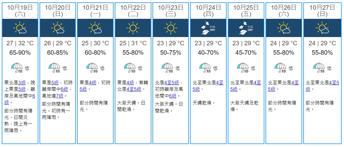Click the weather icon for 10月26日
This screenshot has height=147, width=344.
click(x=284, y=28)
